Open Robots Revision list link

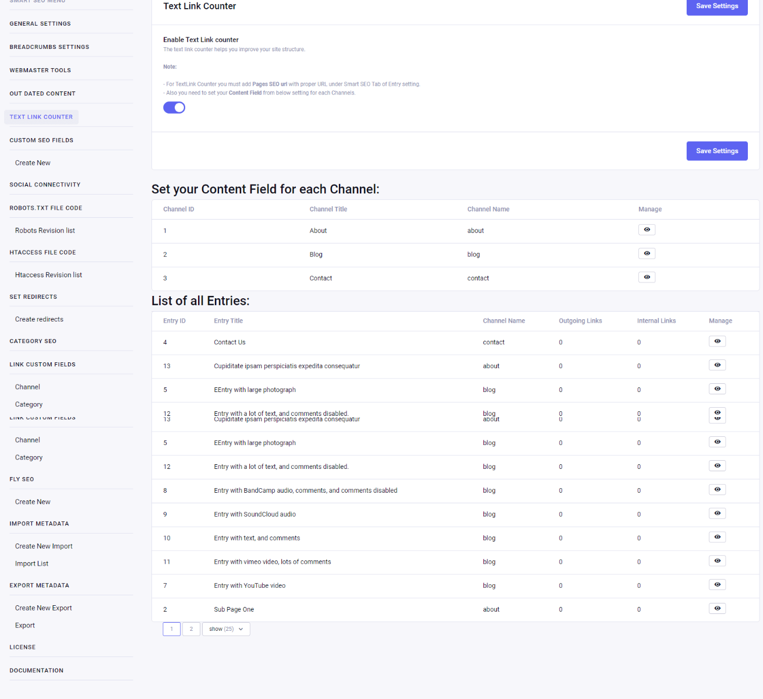45,231
